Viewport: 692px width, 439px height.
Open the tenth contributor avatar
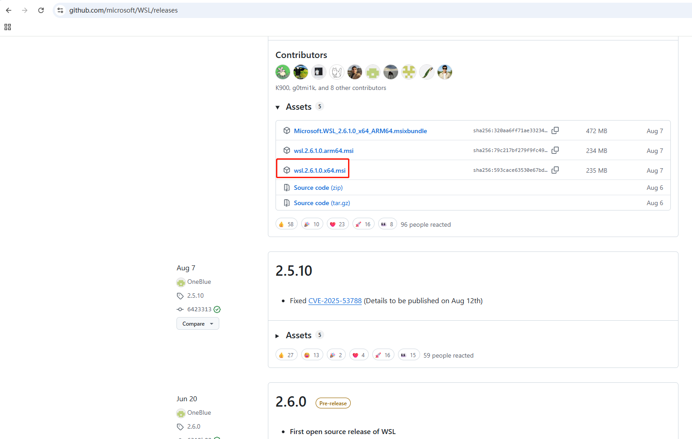(x=445, y=72)
